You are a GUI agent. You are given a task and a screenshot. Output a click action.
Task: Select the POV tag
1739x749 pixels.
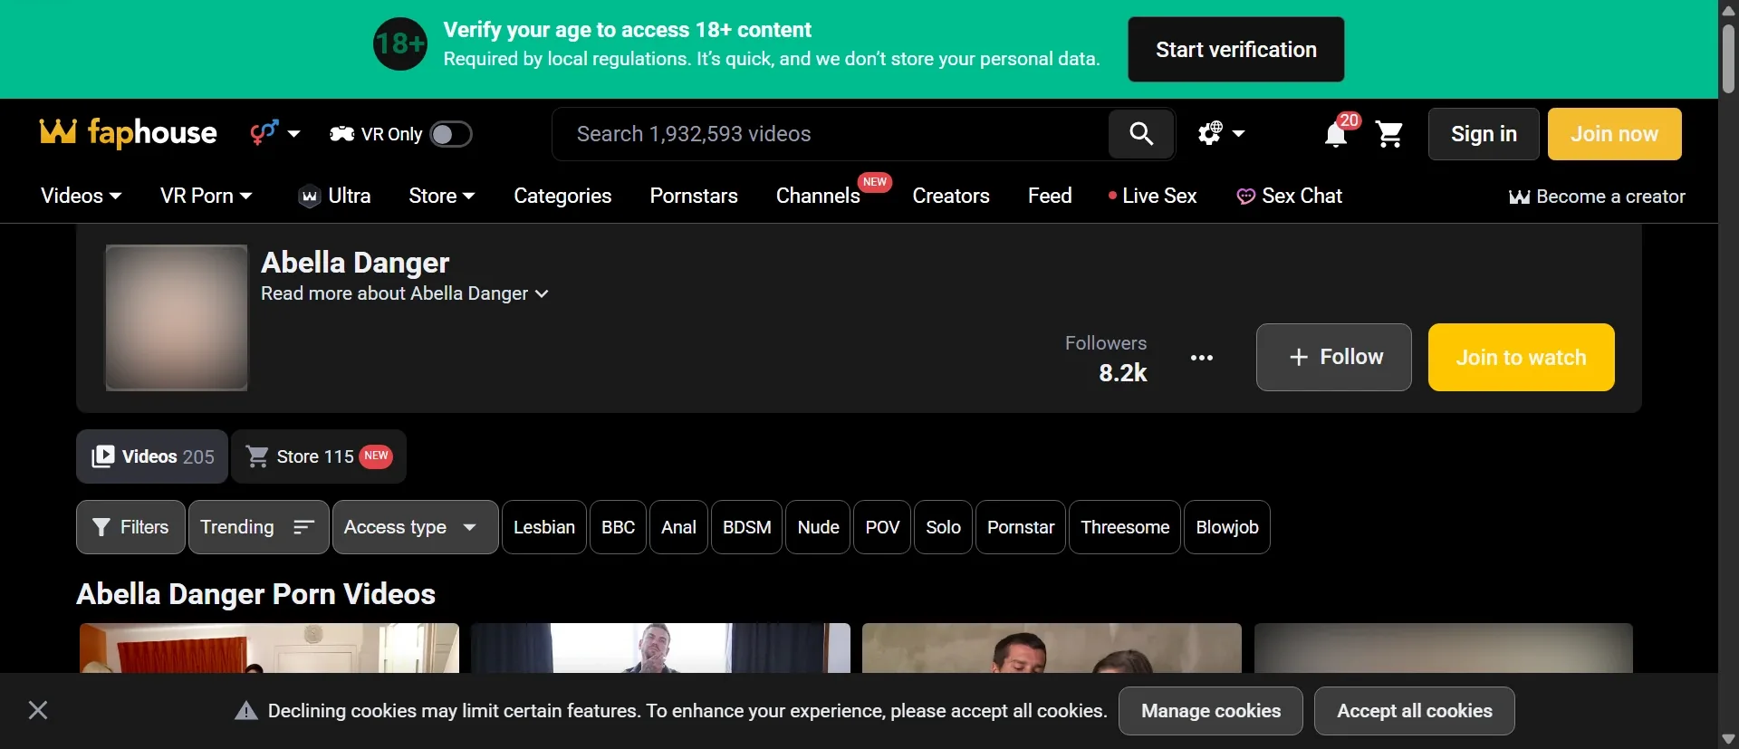coord(882,527)
